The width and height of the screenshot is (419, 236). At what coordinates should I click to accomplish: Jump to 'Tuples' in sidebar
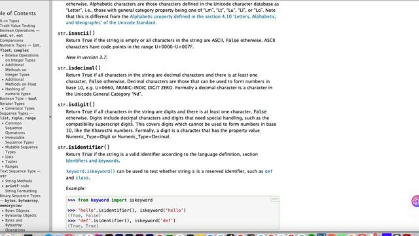pyautogui.click(x=11, y=161)
